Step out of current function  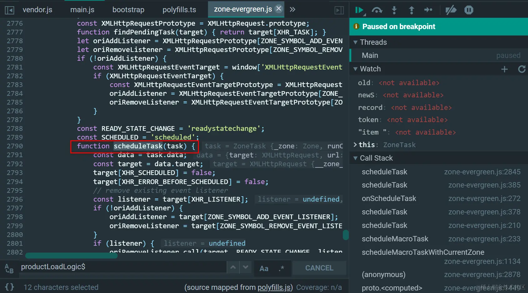tap(412, 10)
